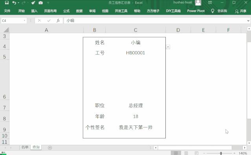This screenshot has width=251, height=155.
Task: Open the Customize Quick Access Toolbar dropdown
Action: coord(48,3)
